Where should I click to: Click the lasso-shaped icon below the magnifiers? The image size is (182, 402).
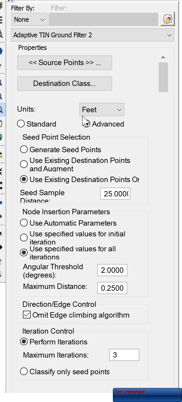click(2, 124)
